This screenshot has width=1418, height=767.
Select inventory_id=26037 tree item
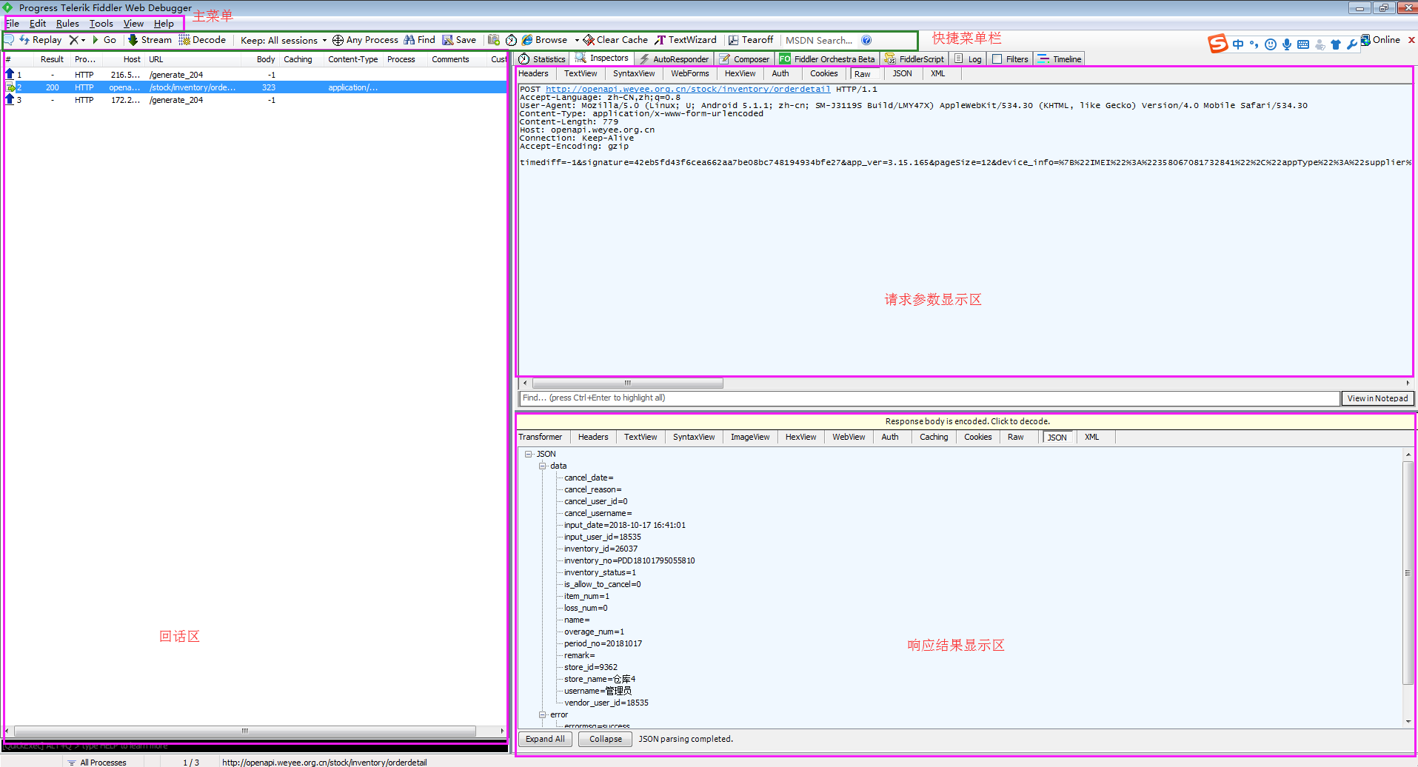coord(601,549)
